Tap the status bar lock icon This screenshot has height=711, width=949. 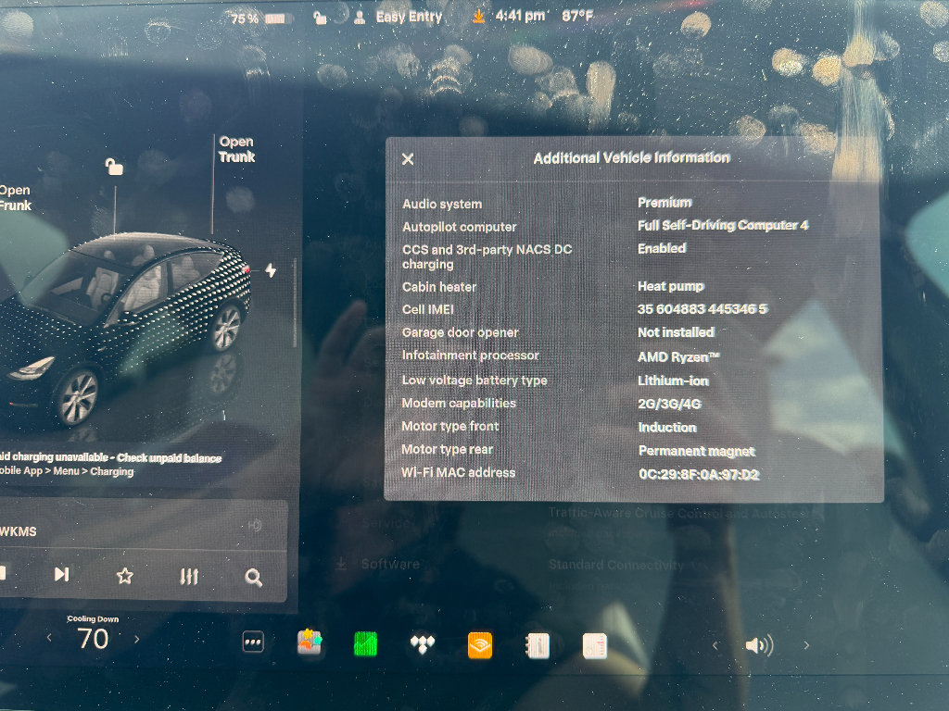tap(320, 19)
